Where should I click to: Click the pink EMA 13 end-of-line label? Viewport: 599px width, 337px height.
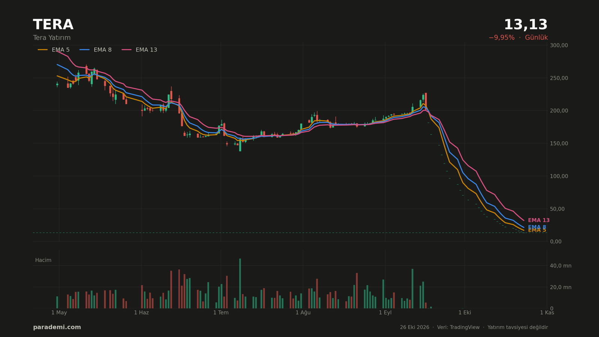pyautogui.click(x=539, y=221)
